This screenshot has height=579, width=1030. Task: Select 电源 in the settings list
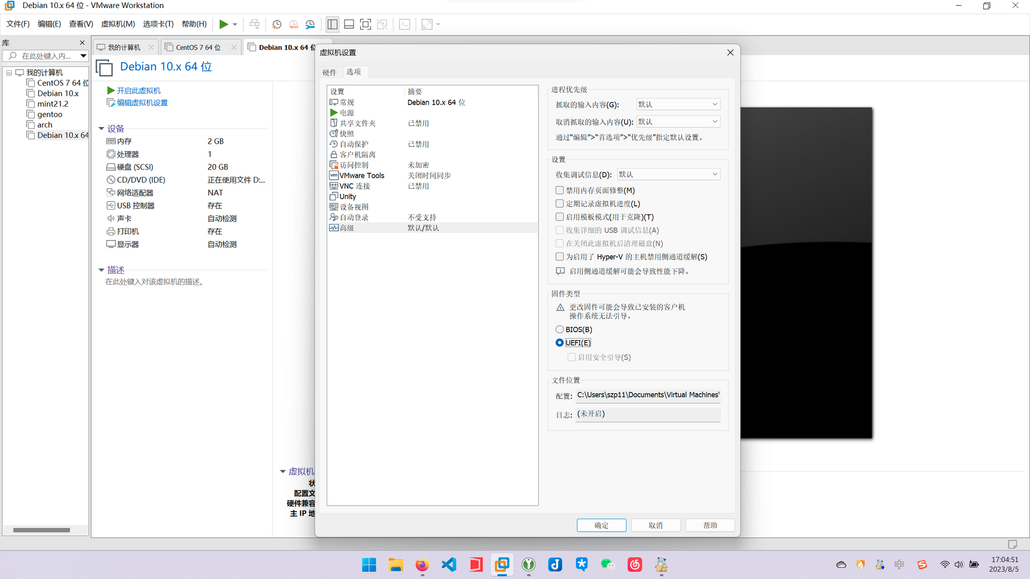click(x=432, y=113)
